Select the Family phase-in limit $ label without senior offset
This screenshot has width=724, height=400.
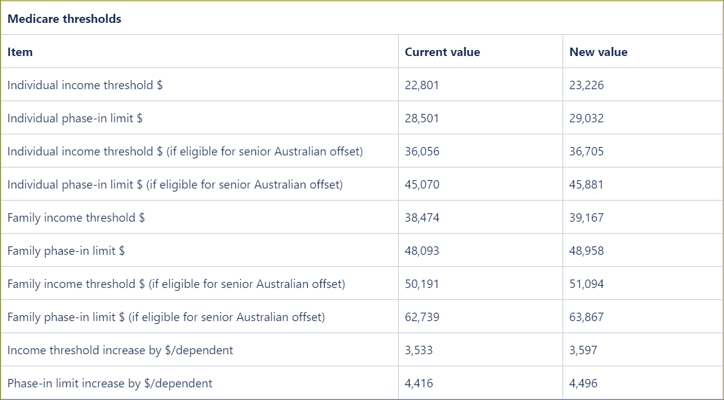click(x=66, y=251)
